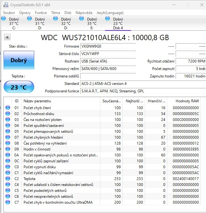Click status orb for attribute 01 Počet chyb čtení

8,108
